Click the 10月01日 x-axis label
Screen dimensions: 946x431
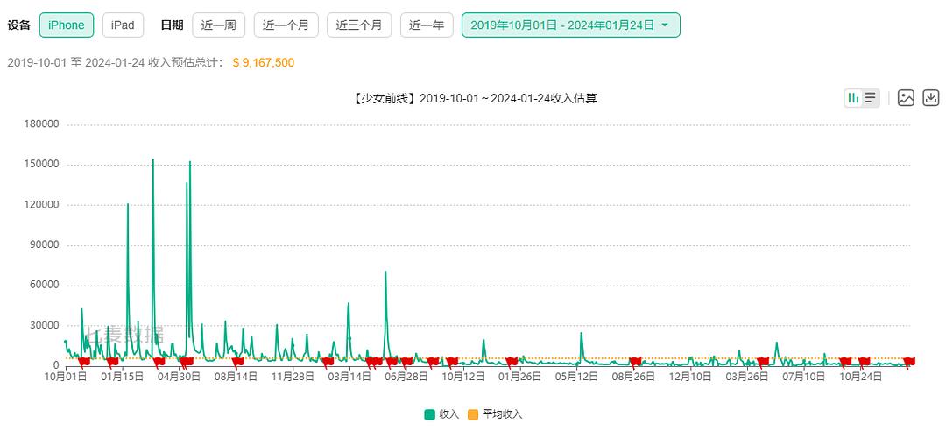[66, 377]
